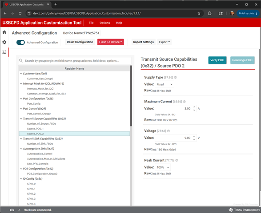This screenshot has width=261, height=213.
Task: Open Supply Type help question icon
Action: click(x=176, y=77)
